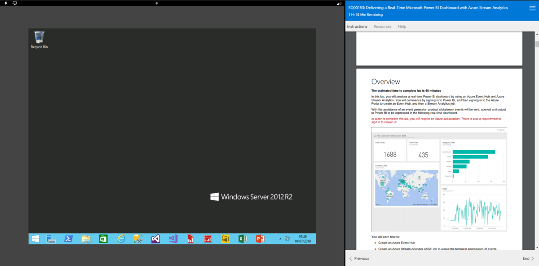Click the Country Clicks map in dashboard image
Viewport: 539px width, 266px height.
click(406, 188)
